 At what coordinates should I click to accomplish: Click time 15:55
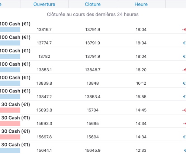pyautogui.click(x=141, y=97)
